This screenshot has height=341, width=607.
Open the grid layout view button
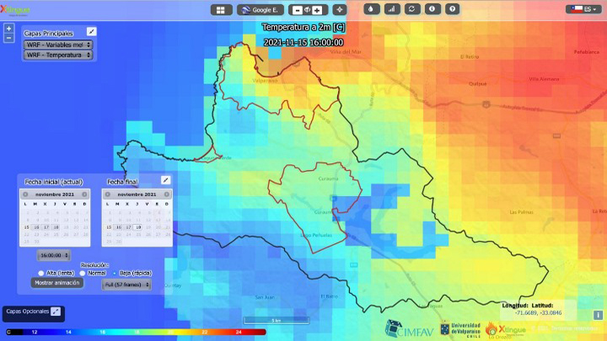coord(221,10)
